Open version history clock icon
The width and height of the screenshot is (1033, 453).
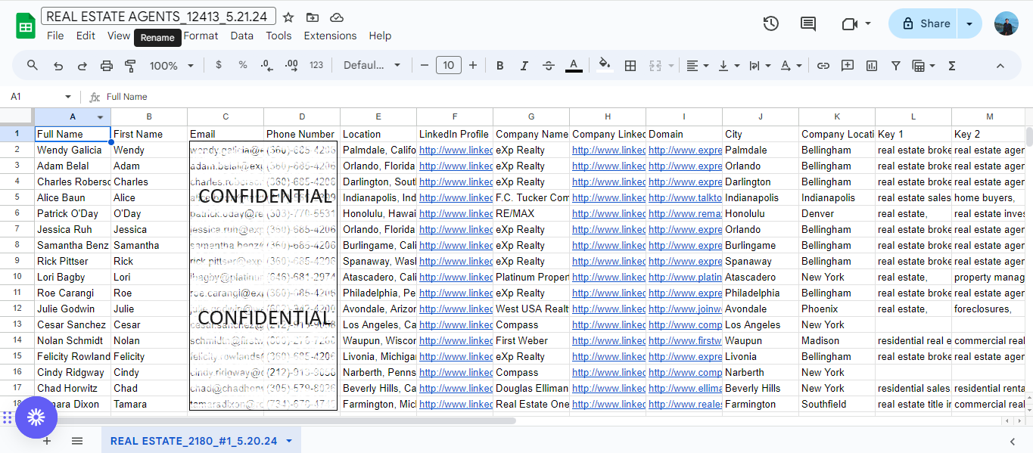pos(770,23)
